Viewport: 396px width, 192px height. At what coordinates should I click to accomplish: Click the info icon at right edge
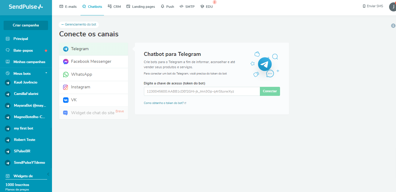[393, 26]
